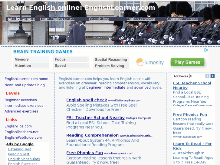Visit EnglishTeachers.net link
Image resolution: width=220 pixels, height=165 pixels.
click(21, 132)
